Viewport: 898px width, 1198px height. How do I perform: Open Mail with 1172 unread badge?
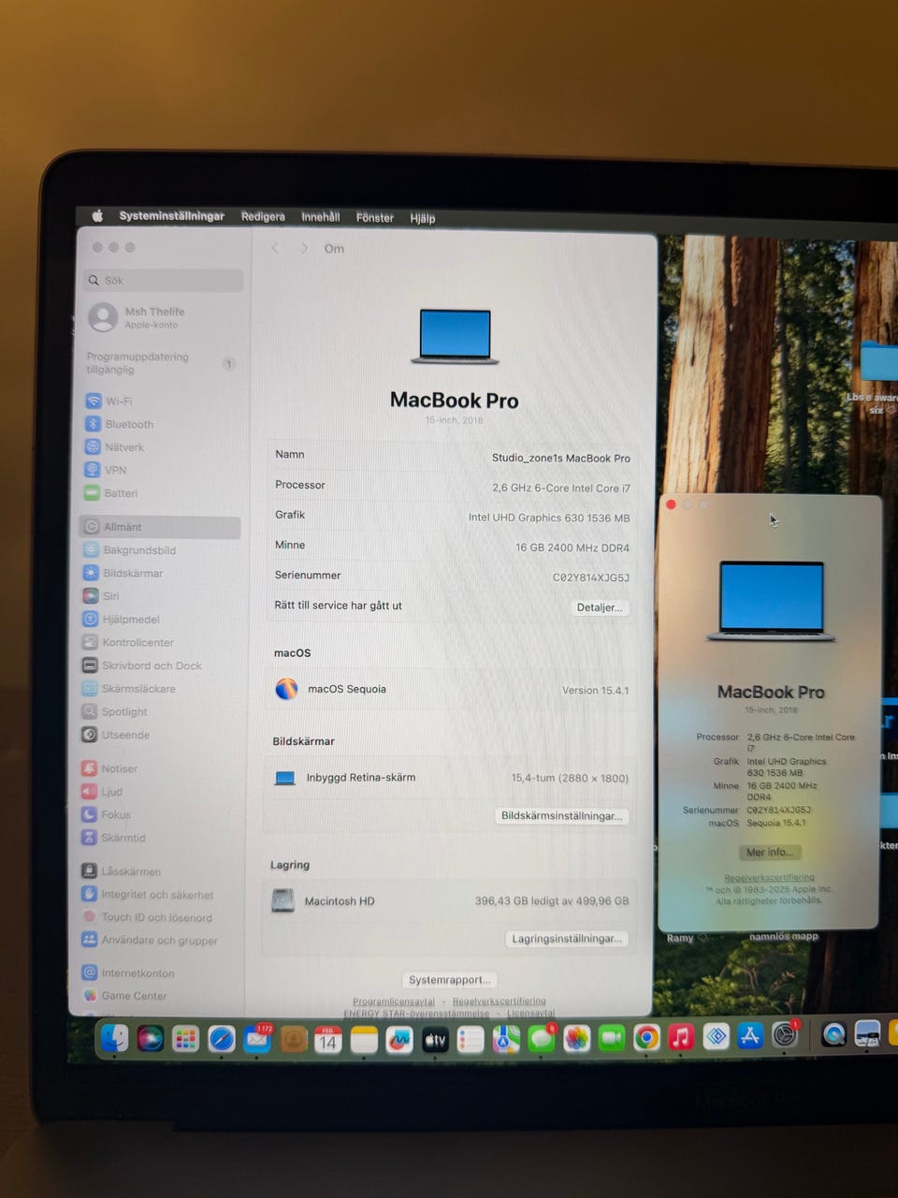(257, 1039)
